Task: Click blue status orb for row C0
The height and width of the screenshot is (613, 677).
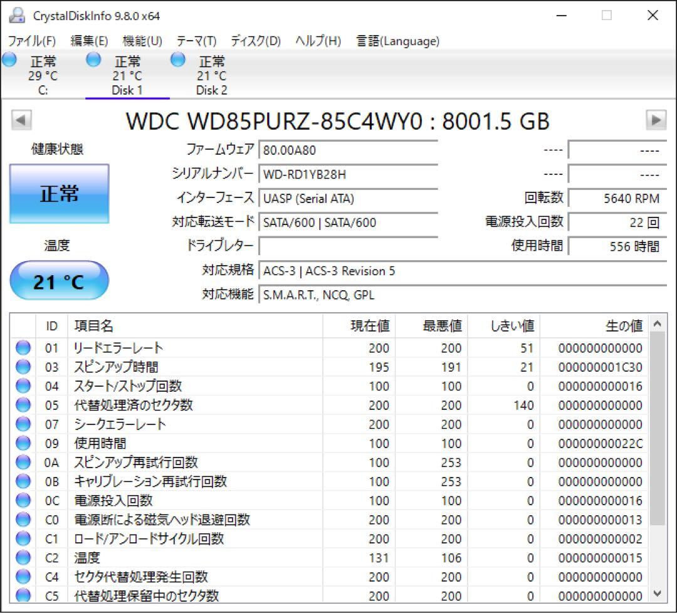Action: (x=23, y=520)
